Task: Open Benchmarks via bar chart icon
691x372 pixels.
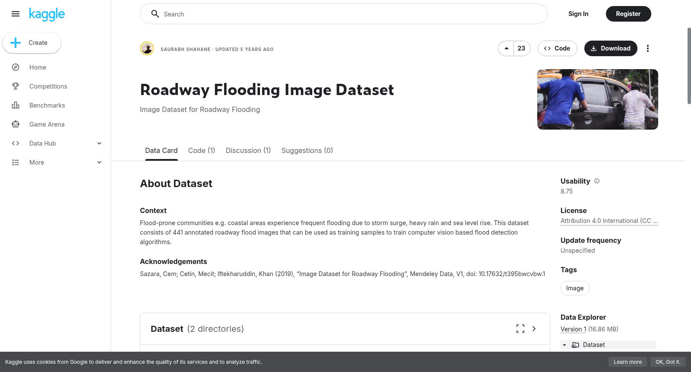Action: click(16, 105)
